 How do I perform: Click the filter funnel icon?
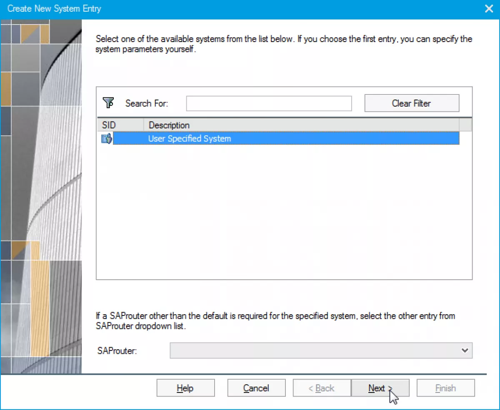(x=108, y=102)
